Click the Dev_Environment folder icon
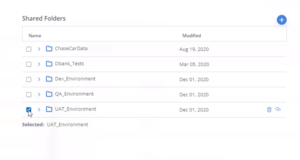 49,79
